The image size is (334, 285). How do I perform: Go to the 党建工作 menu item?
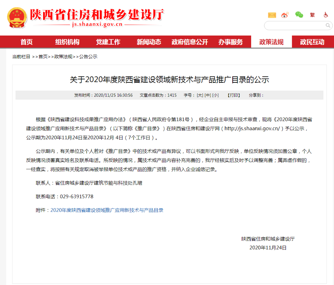tap(108, 42)
